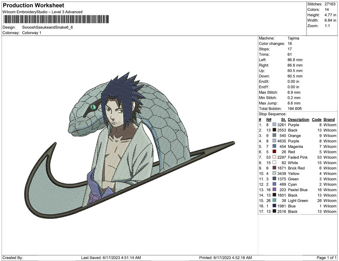The width and height of the screenshot is (339, 261).
Task: Click the 'Production Worksheet' title
Action: click(x=34, y=5)
